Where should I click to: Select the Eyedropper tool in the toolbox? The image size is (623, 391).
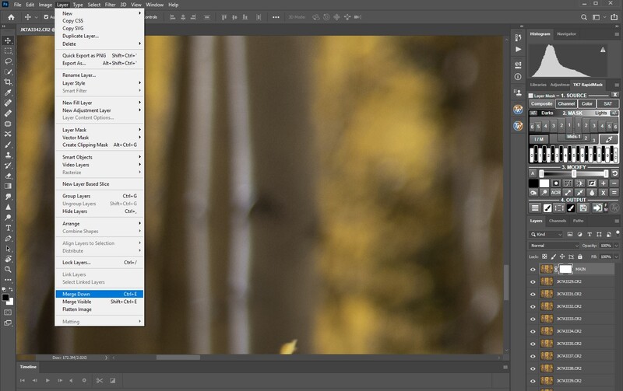pos(8,93)
